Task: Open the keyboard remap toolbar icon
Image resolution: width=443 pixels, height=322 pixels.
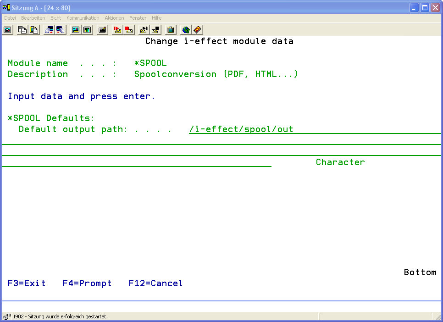Action: pos(102,30)
